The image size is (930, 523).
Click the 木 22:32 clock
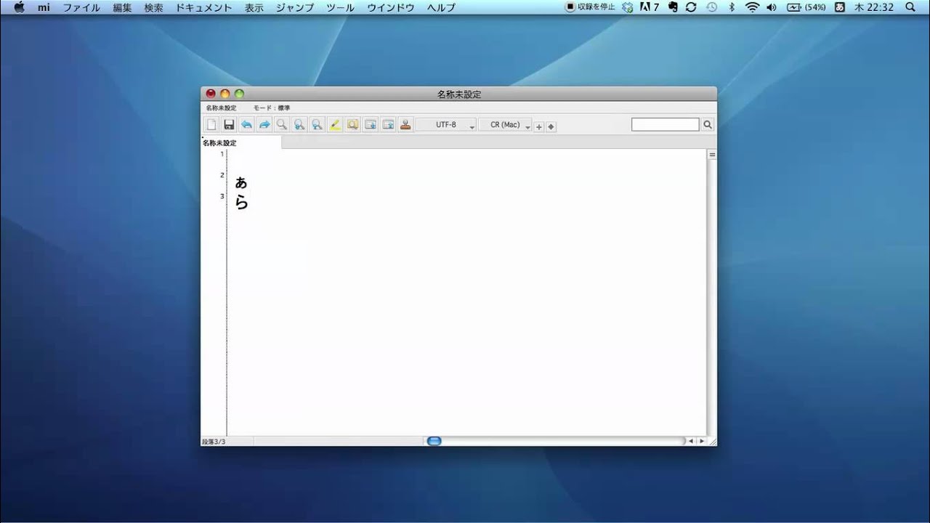(874, 7)
